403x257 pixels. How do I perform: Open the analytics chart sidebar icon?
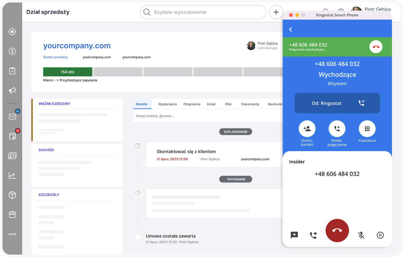[x=12, y=176]
